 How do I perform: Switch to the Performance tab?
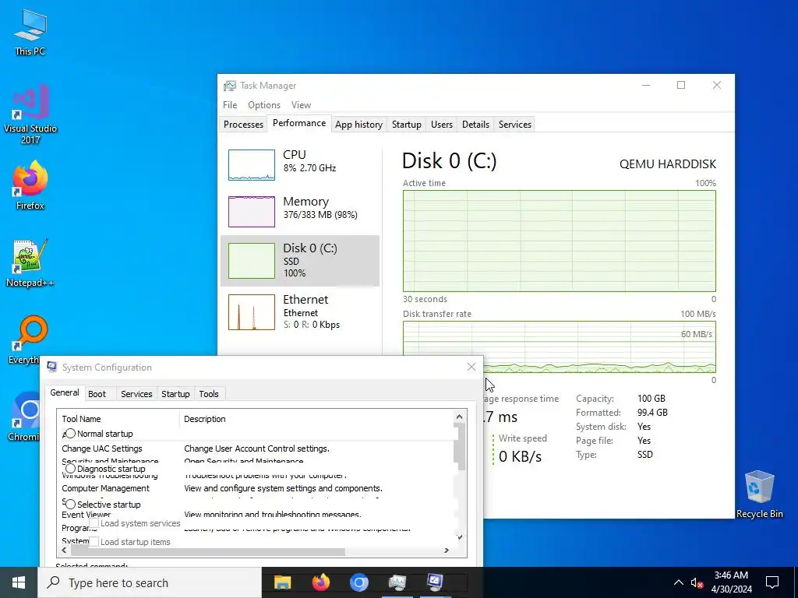[299, 123]
